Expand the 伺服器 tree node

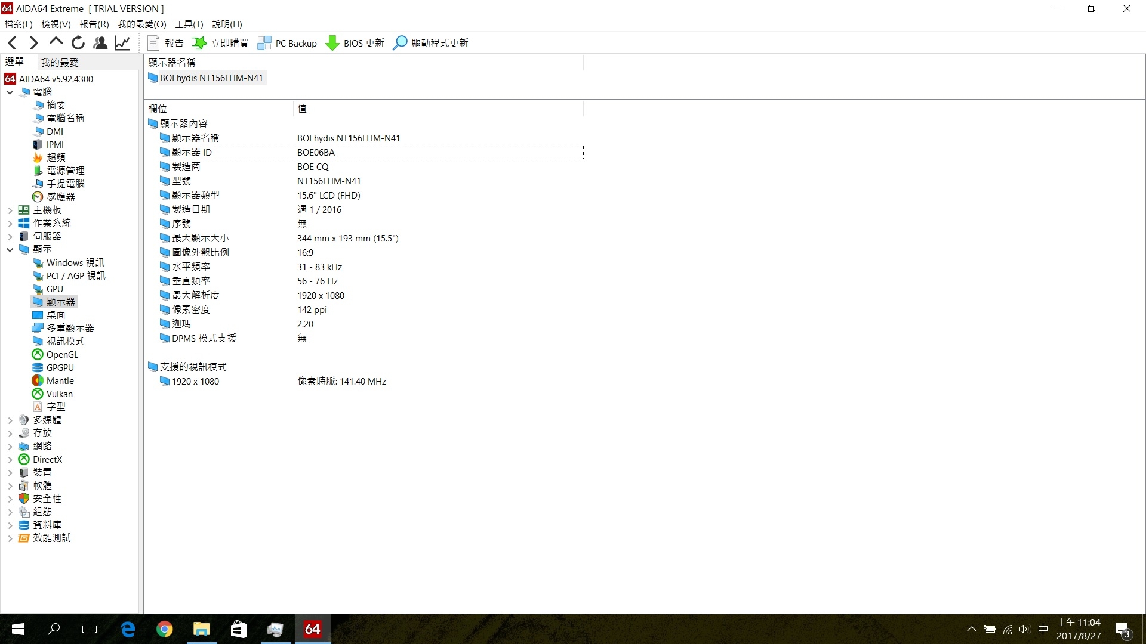pos(10,237)
